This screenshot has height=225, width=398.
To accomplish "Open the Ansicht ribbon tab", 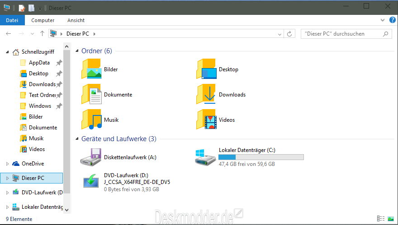I will (x=76, y=20).
